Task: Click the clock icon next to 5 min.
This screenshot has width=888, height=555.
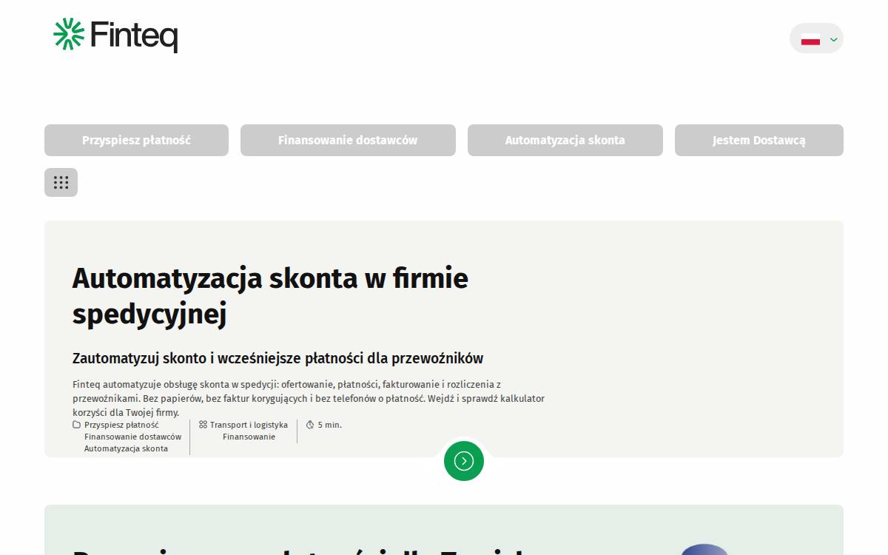Action: point(310,425)
